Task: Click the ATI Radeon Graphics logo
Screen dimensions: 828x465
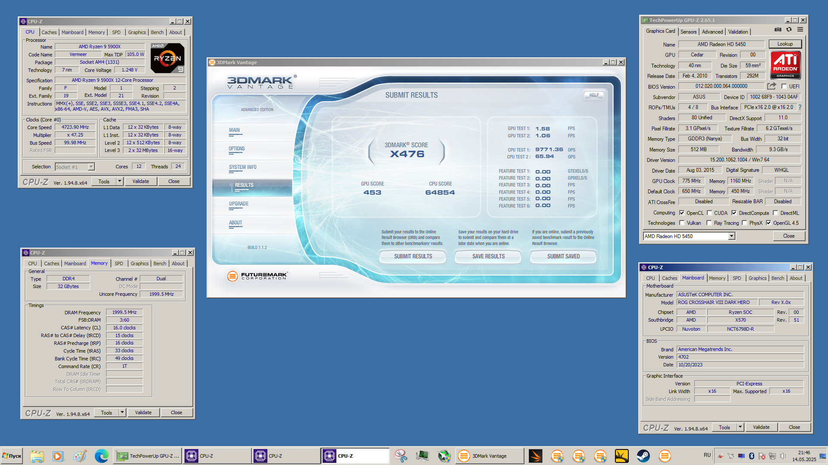Action: [785, 65]
